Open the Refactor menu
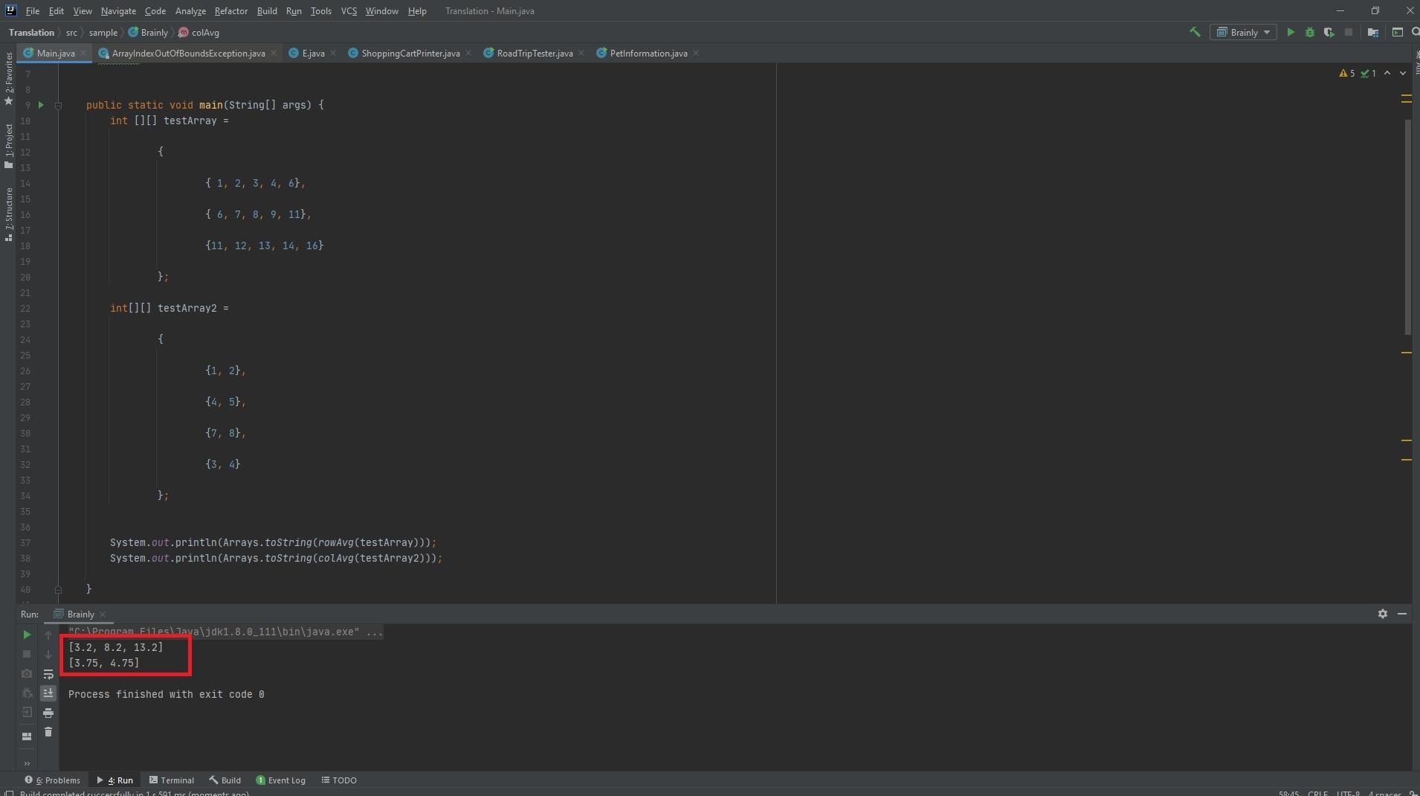 point(230,11)
